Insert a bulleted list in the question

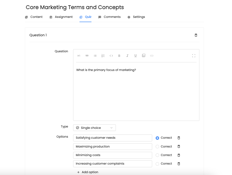(x=95, y=56)
